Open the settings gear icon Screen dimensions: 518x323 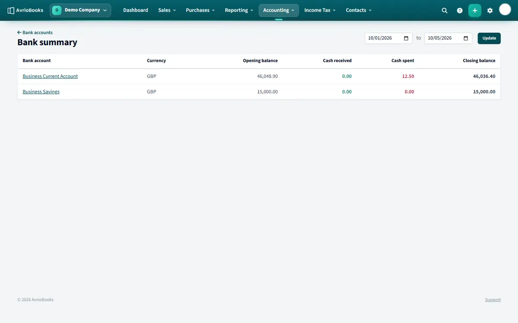pyautogui.click(x=490, y=10)
